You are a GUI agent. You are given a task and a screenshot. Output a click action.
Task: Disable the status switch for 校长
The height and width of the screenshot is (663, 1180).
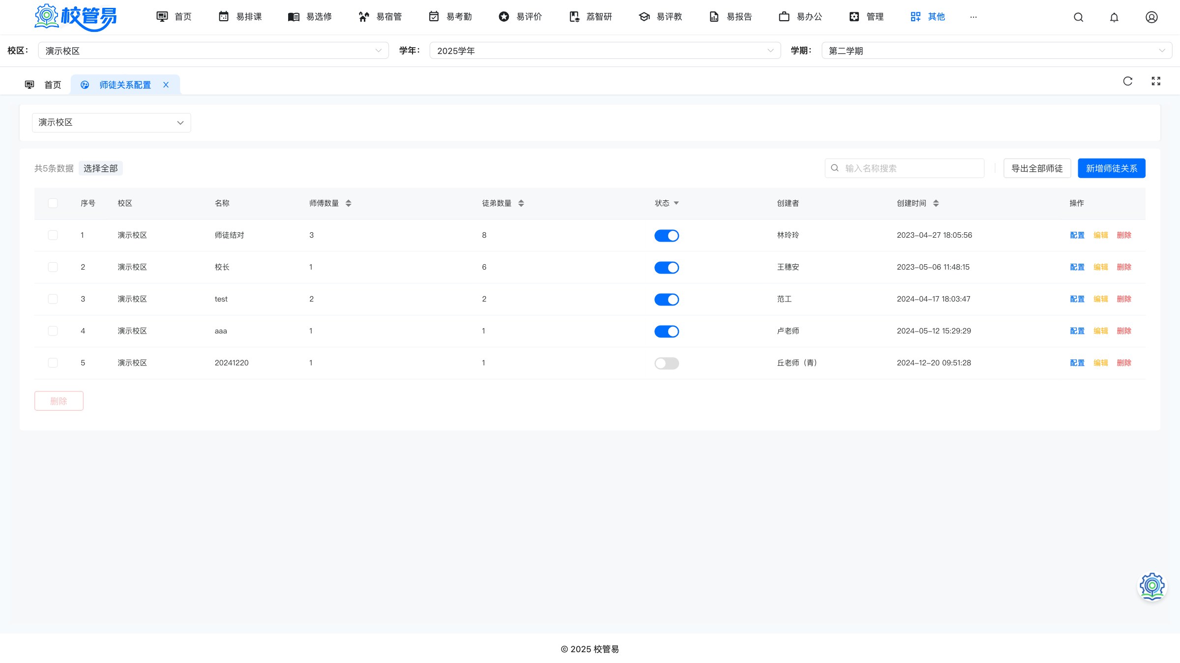click(666, 268)
